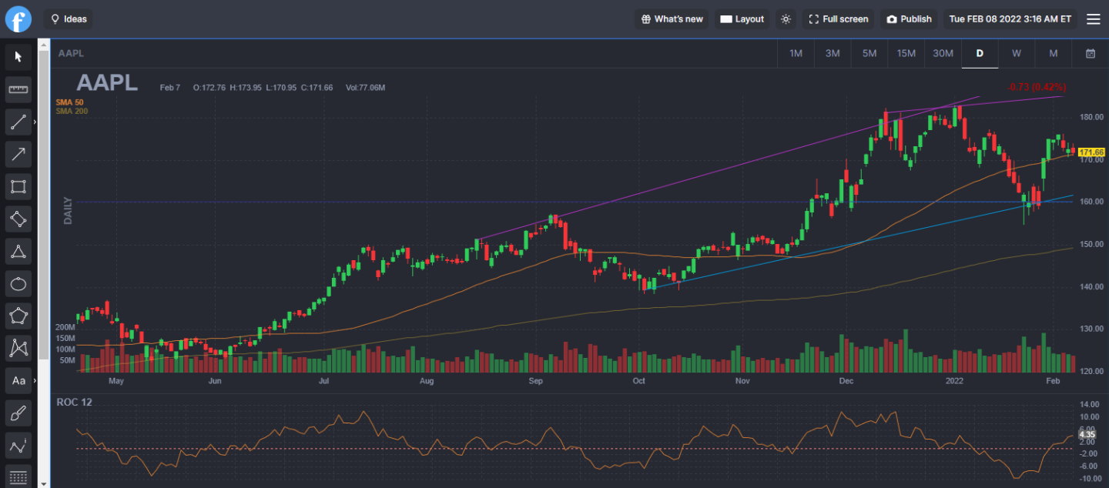Open the Layout dropdown
This screenshot has width=1109, height=488.
click(x=742, y=19)
